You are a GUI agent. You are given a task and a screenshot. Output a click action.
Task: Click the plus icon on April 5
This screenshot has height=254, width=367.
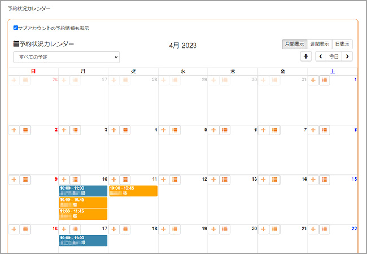coord(164,130)
